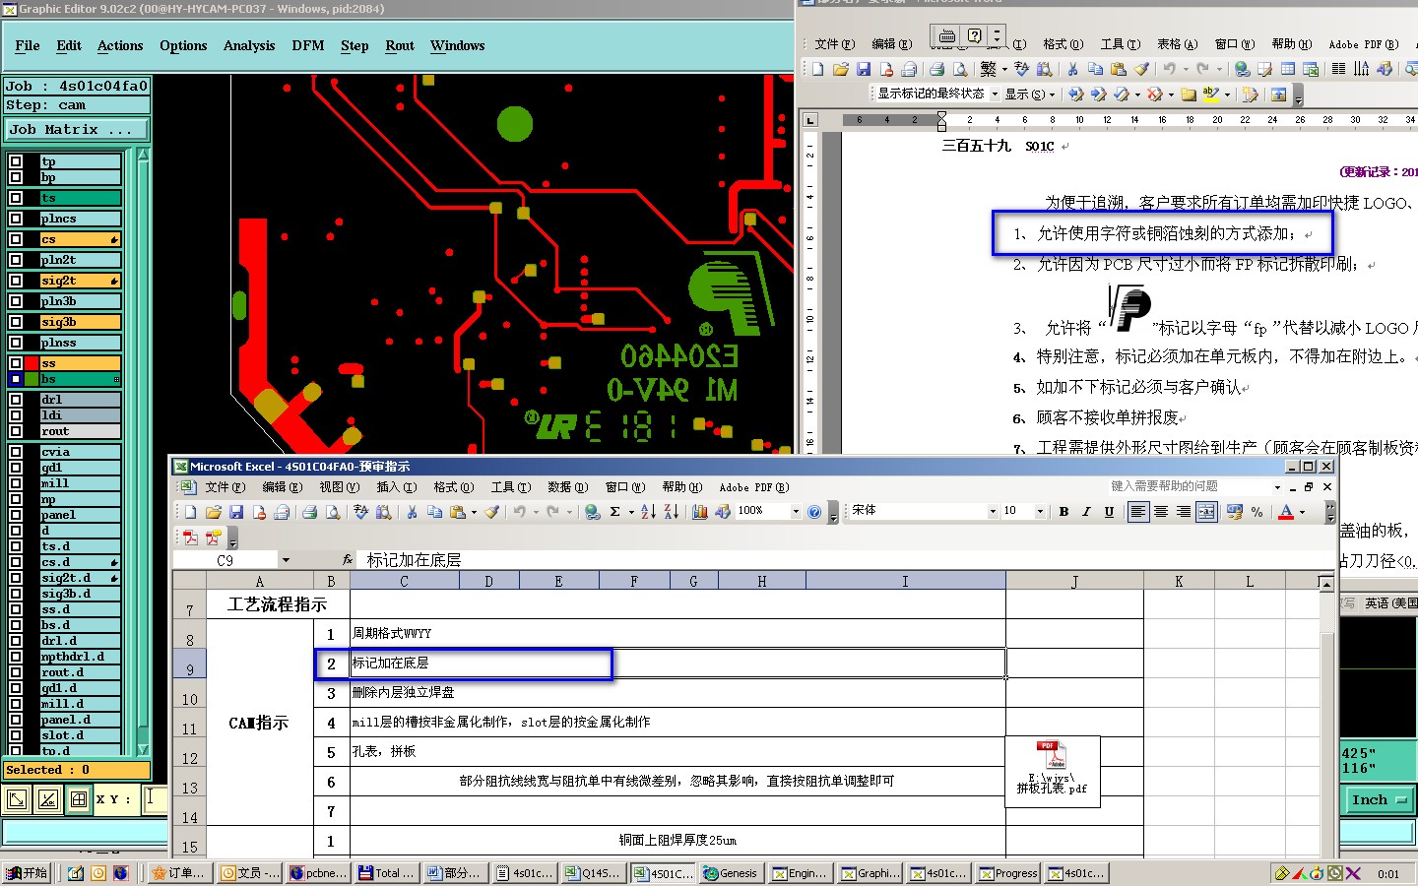Click Save icon in Excel toolbar
This screenshot has height=886, width=1418.
[236, 512]
